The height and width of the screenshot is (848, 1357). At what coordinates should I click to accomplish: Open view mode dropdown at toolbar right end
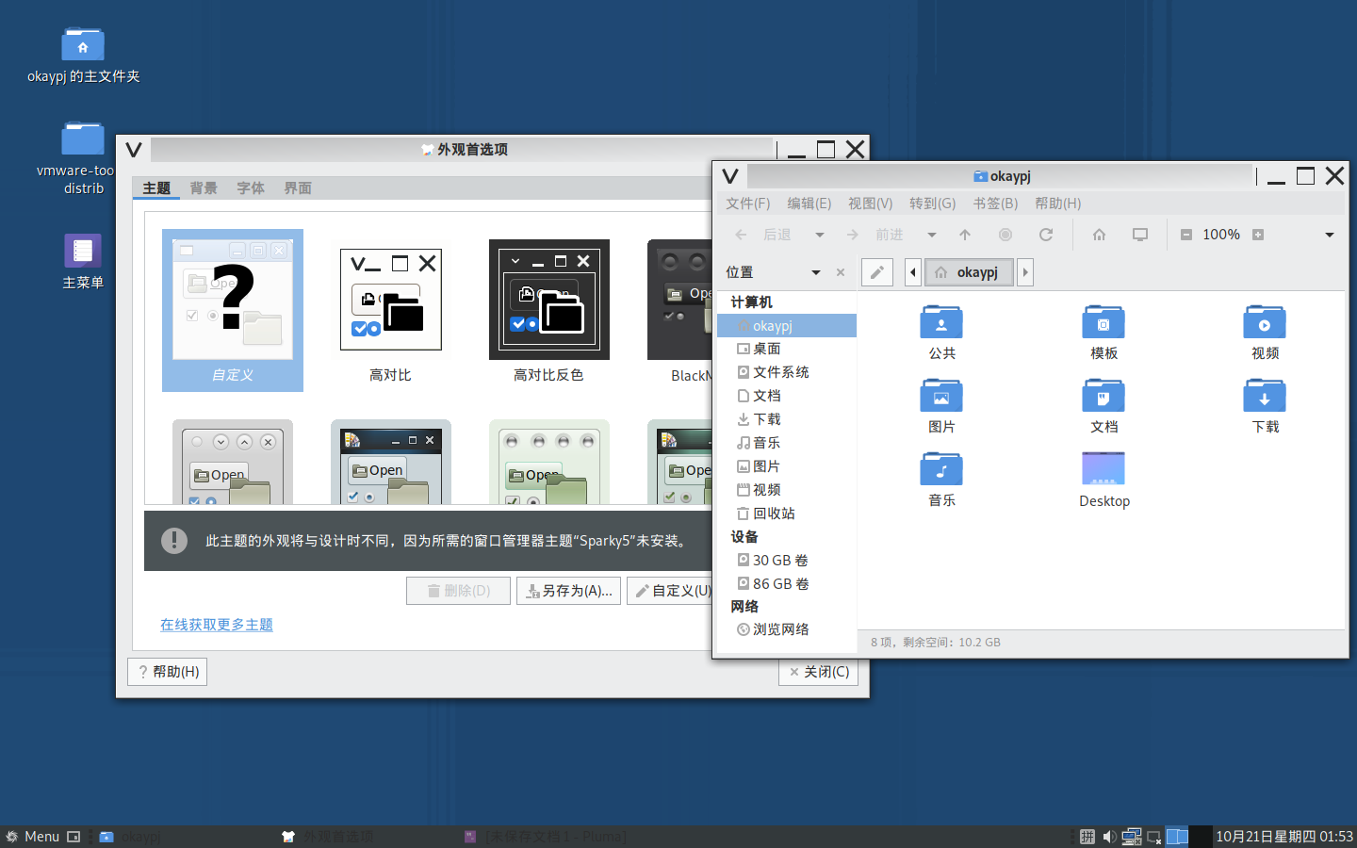coord(1329,235)
